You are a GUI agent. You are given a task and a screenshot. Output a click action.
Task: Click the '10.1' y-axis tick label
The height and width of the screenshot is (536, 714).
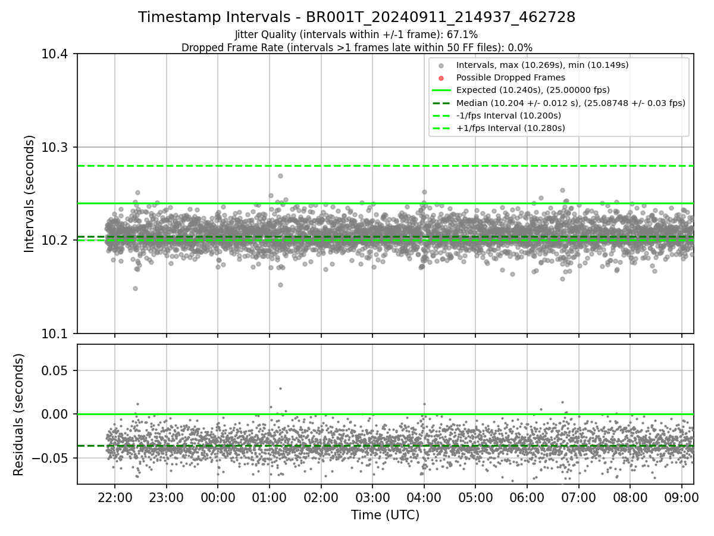(56, 334)
